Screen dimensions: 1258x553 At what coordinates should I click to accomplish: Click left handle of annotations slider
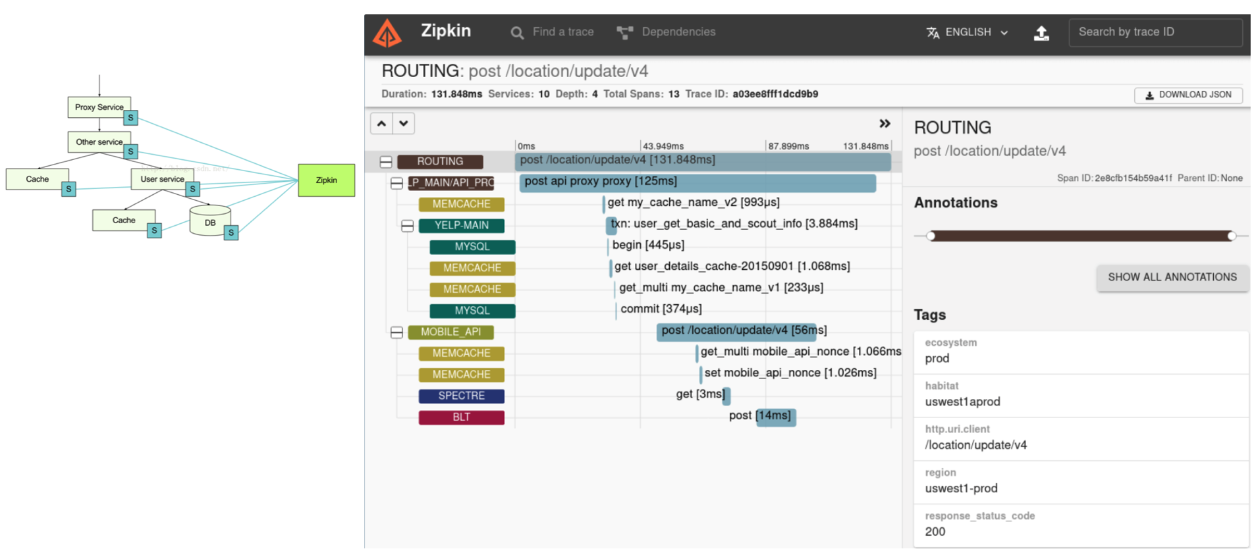[931, 236]
